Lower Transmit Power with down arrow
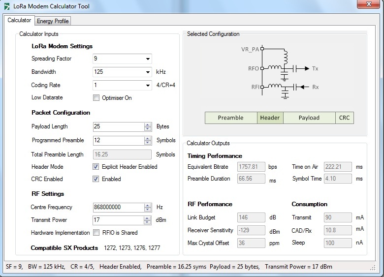 [148, 222]
